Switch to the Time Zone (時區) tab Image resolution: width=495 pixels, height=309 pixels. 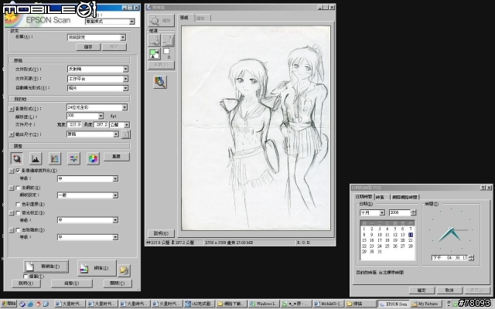coord(381,197)
